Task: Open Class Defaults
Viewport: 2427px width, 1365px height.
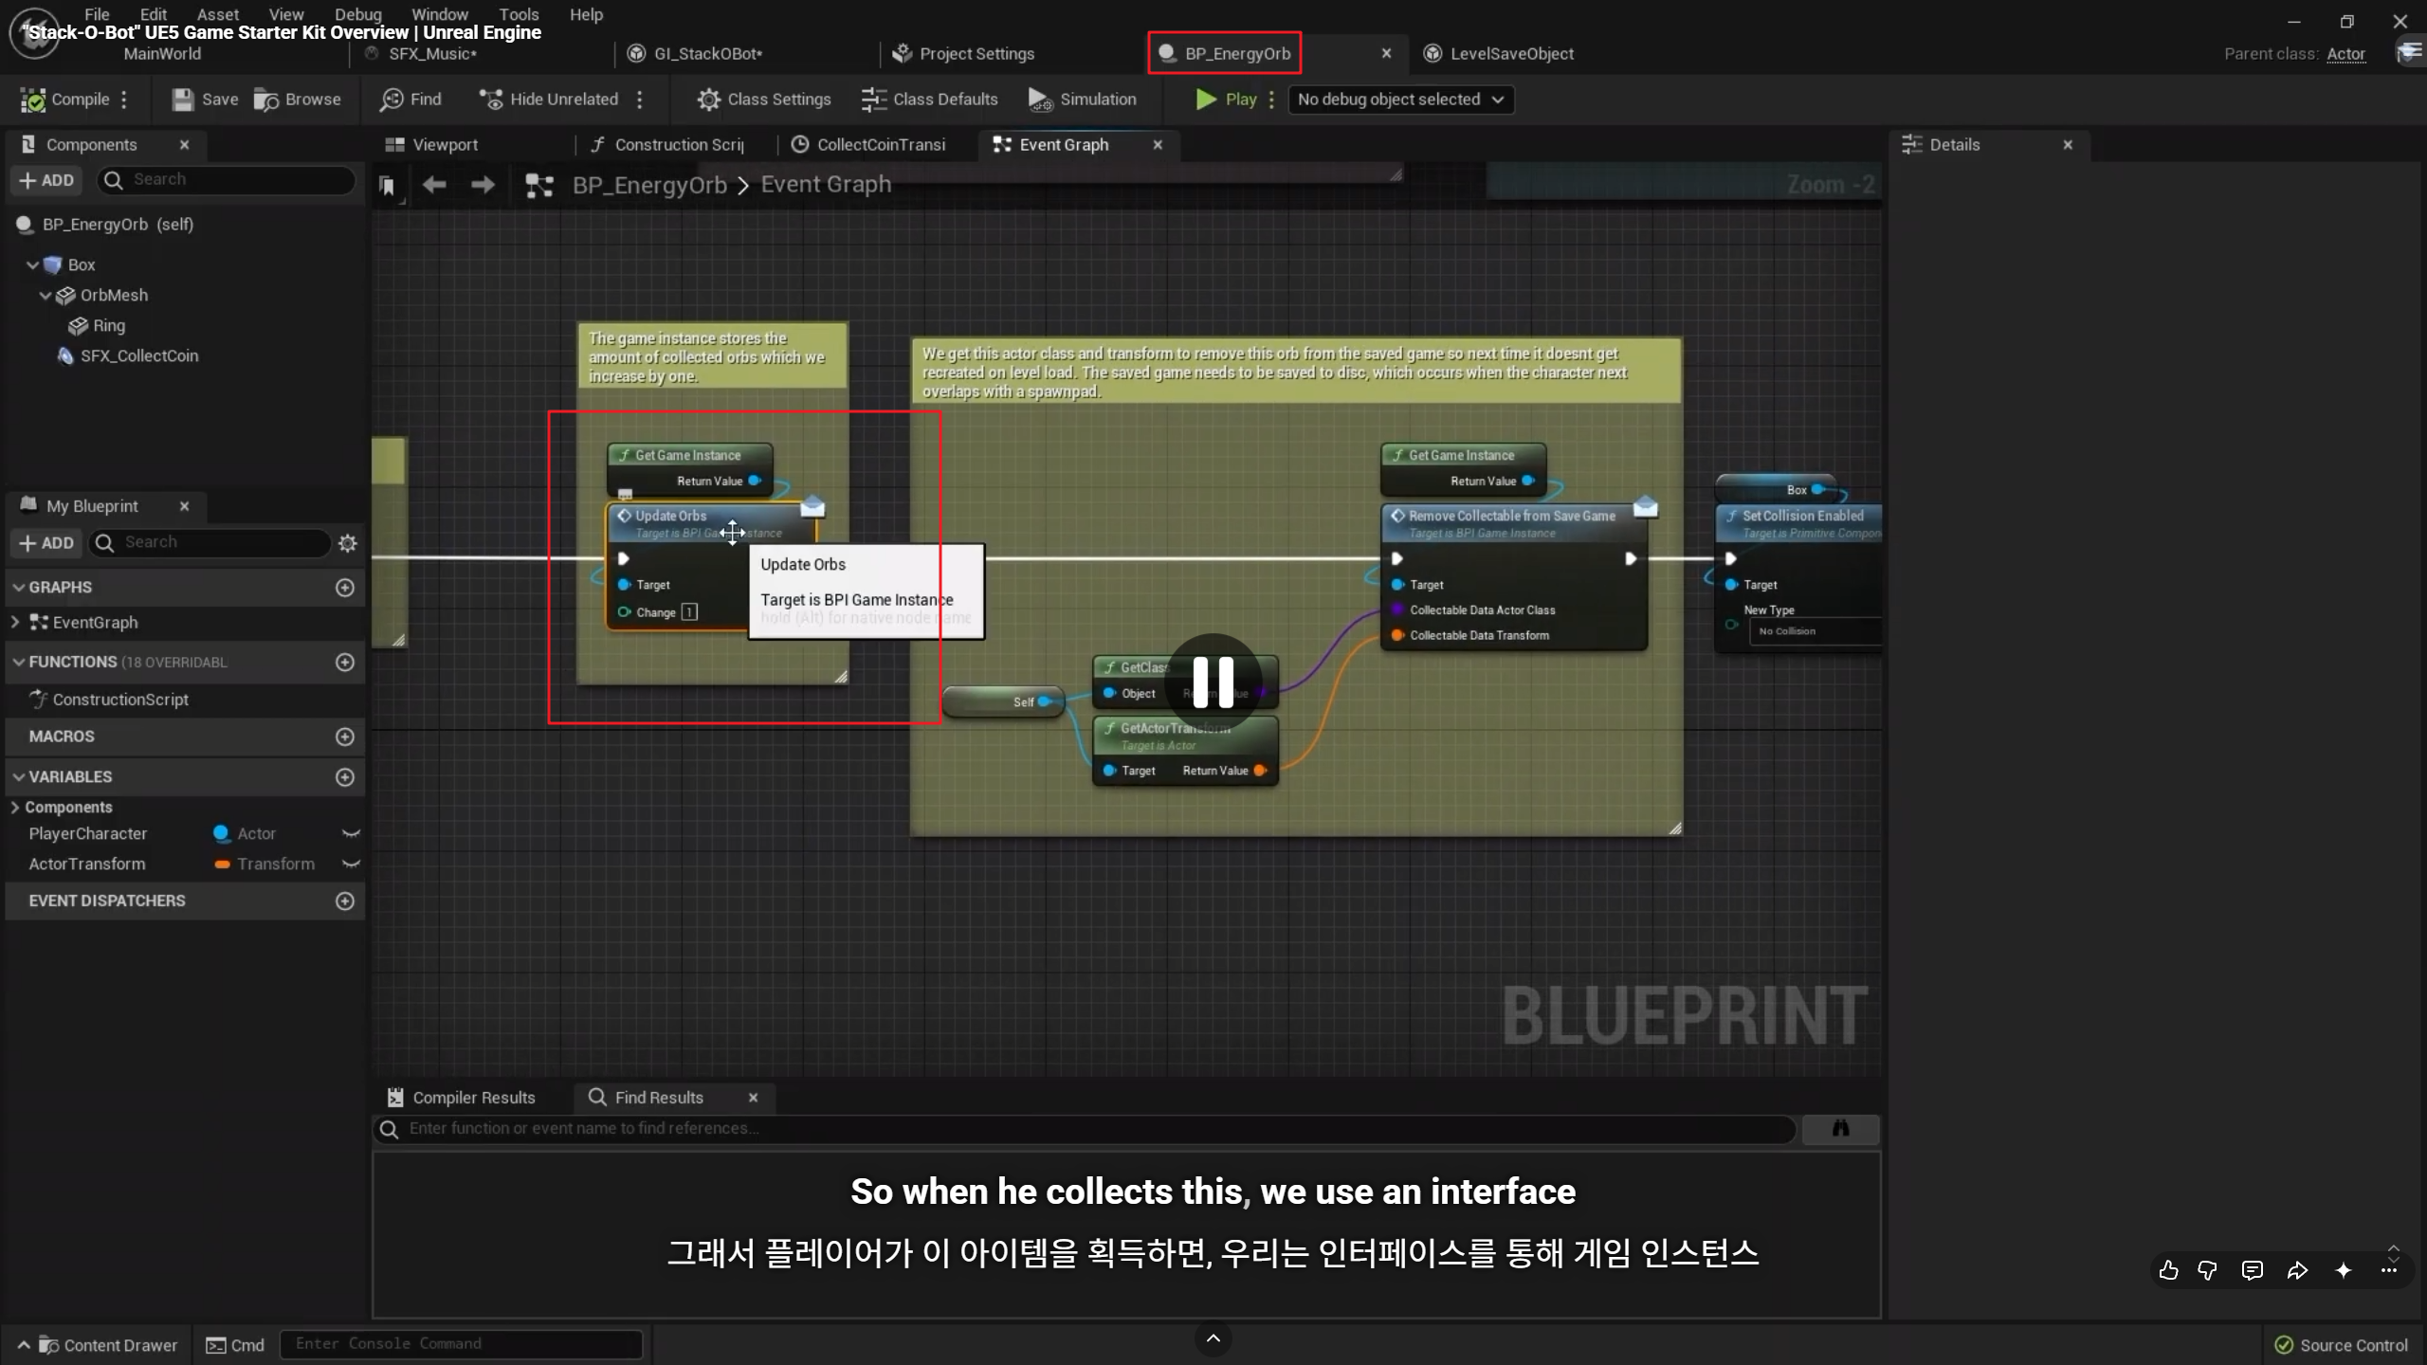Action: [929, 100]
